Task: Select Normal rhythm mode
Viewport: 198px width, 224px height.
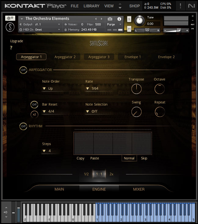Action: pos(129,158)
